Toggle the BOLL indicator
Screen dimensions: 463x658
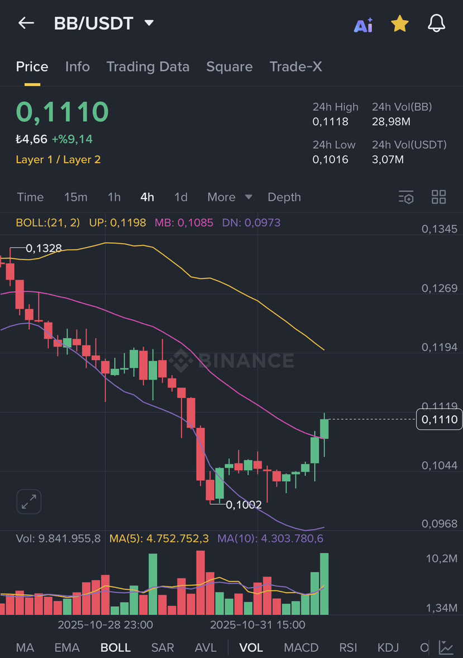[x=115, y=647]
